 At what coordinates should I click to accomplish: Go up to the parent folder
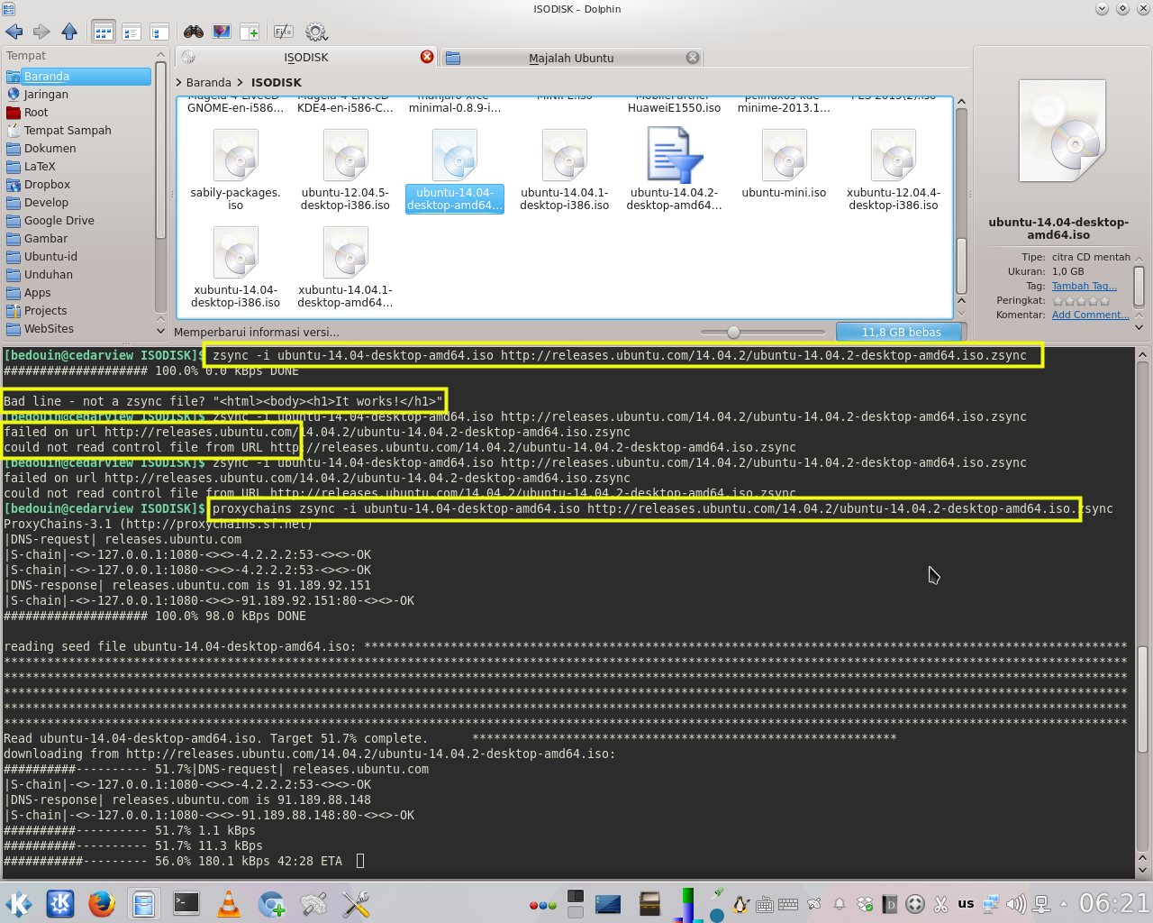[x=69, y=32]
